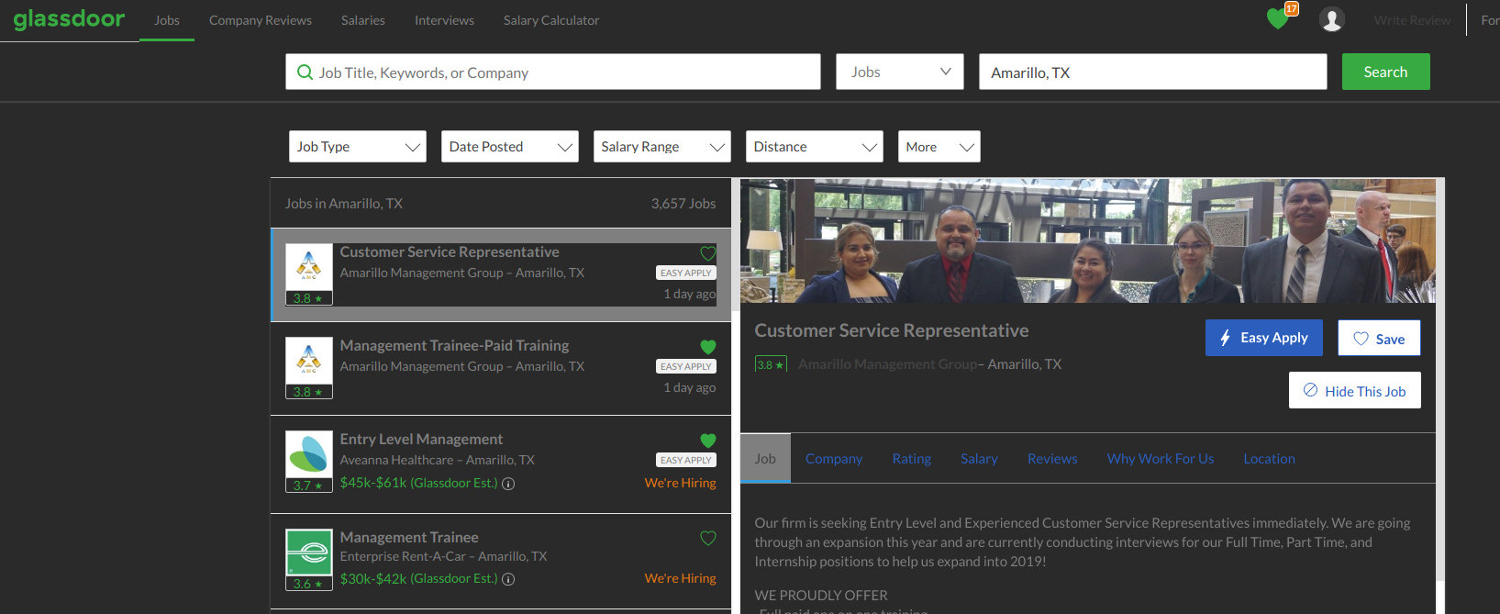
Task: Click the 3.7 rating badge on Aveanna listing
Action: (x=308, y=486)
